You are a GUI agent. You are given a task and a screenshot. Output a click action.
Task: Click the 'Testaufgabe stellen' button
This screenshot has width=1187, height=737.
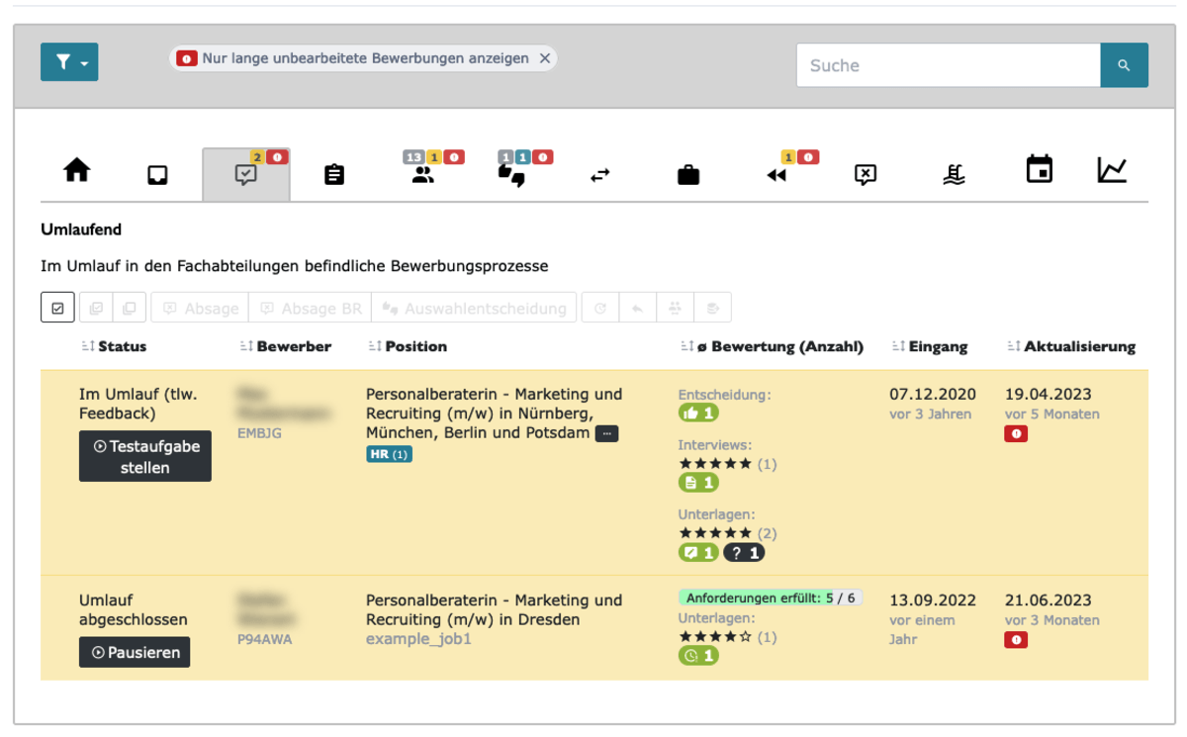(145, 456)
